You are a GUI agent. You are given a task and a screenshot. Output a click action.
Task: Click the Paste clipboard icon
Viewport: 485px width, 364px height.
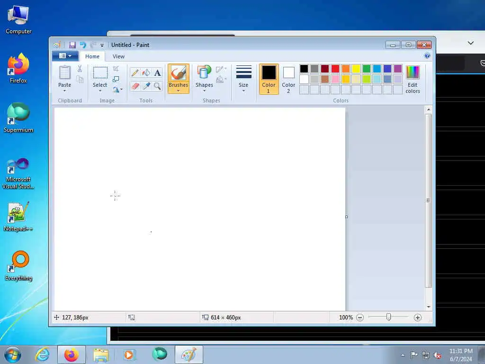64,73
